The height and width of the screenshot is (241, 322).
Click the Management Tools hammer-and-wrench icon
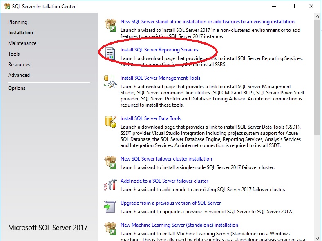click(110, 82)
